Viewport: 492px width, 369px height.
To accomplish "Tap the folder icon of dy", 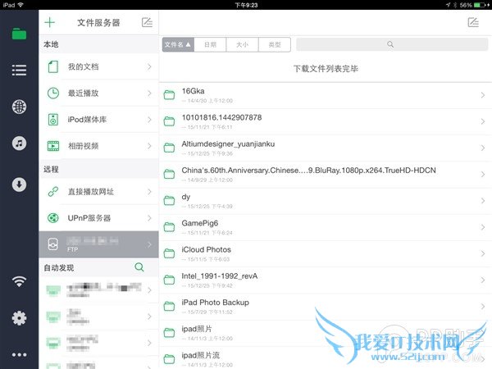I will click(169, 201).
